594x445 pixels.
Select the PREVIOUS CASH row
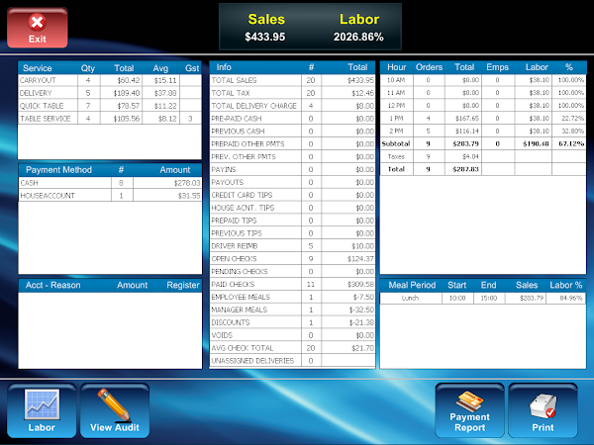292,132
